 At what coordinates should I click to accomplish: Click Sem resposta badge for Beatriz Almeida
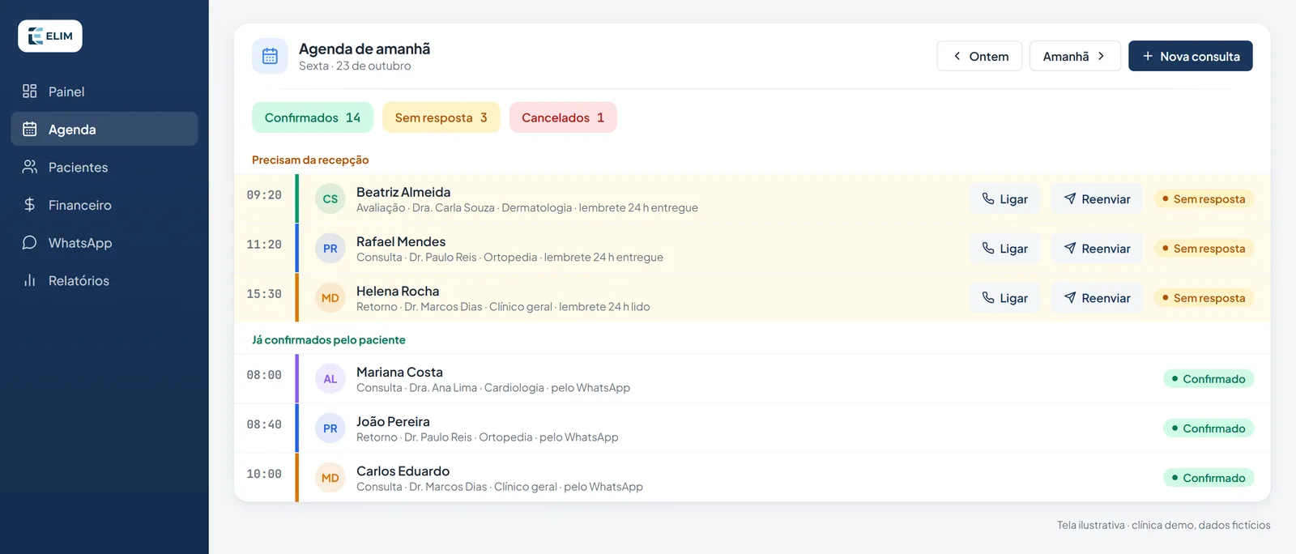[1204, 199]
